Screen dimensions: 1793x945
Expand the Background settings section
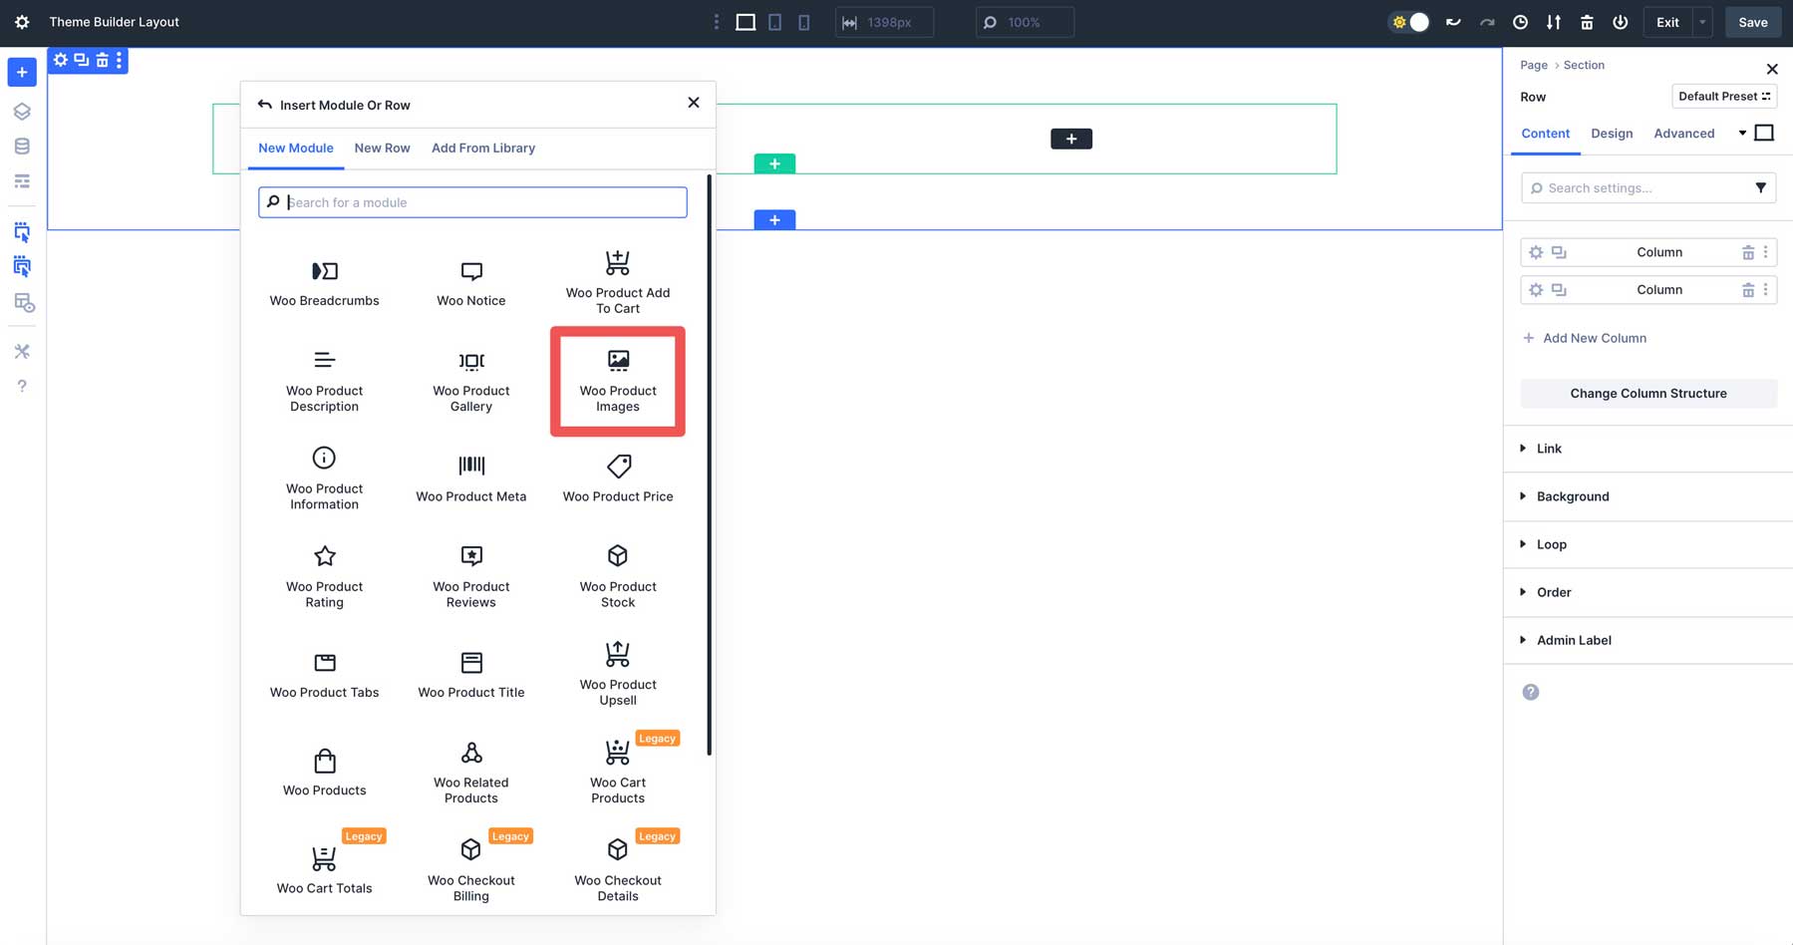[1573, 496]
